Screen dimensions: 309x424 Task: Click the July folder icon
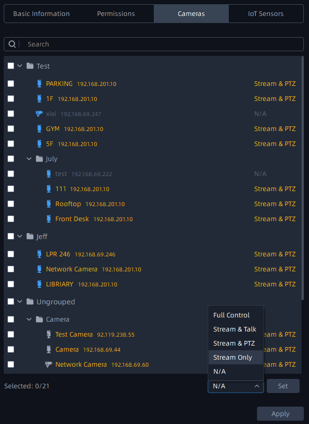coord(39,159)
